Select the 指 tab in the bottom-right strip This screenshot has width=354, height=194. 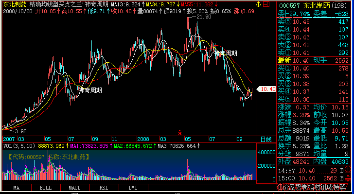tap(311, 187)
